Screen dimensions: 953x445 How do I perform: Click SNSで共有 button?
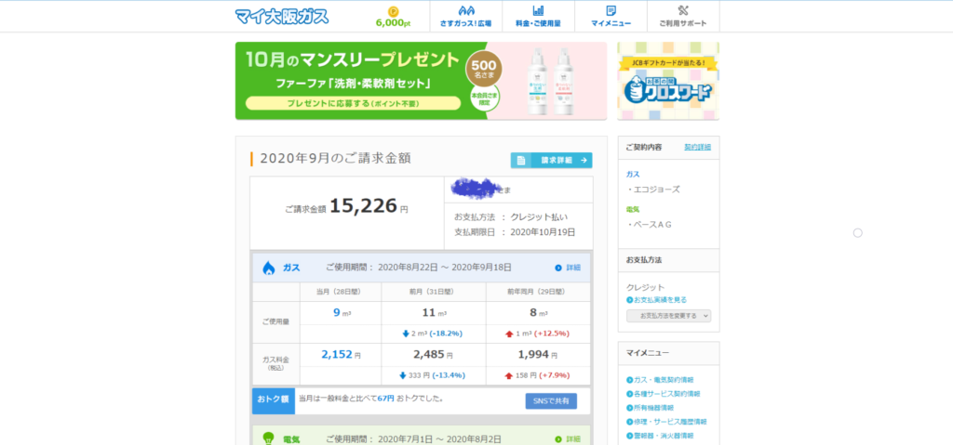point(551,400)
